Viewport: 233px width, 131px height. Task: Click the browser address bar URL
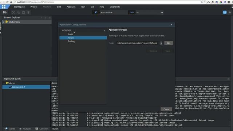35,2
